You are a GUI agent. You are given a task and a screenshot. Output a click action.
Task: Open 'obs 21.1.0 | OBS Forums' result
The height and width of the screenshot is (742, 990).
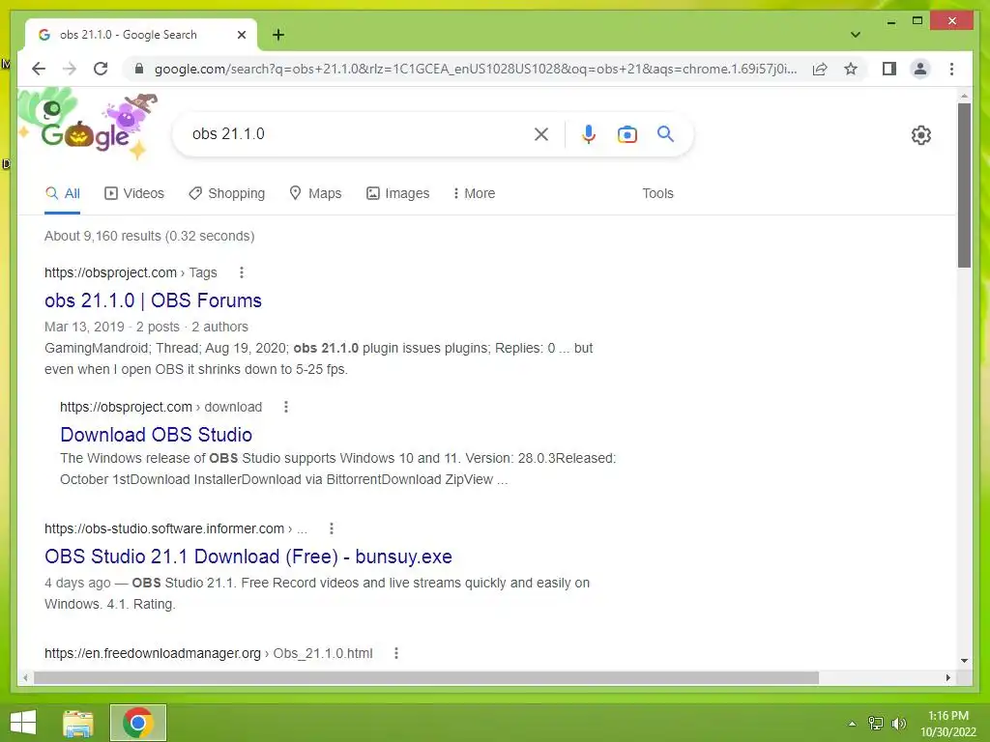point(153,300)
